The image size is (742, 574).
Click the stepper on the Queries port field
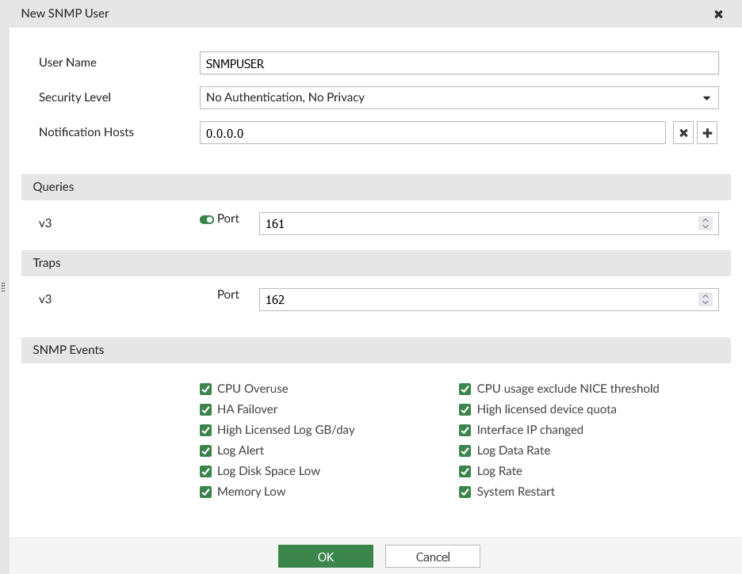pyautogui.click(x=705, y=223)
